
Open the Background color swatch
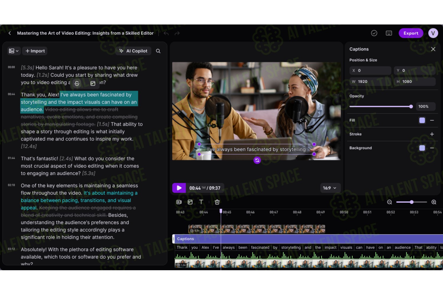click(x=422, y=148)
